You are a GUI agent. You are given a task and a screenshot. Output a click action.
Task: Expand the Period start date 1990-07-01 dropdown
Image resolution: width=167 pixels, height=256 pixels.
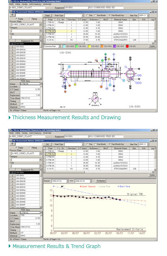pos(67,181)
